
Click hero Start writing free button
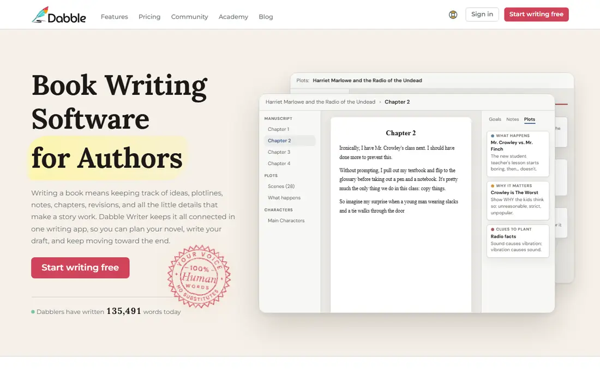(80, 268)
